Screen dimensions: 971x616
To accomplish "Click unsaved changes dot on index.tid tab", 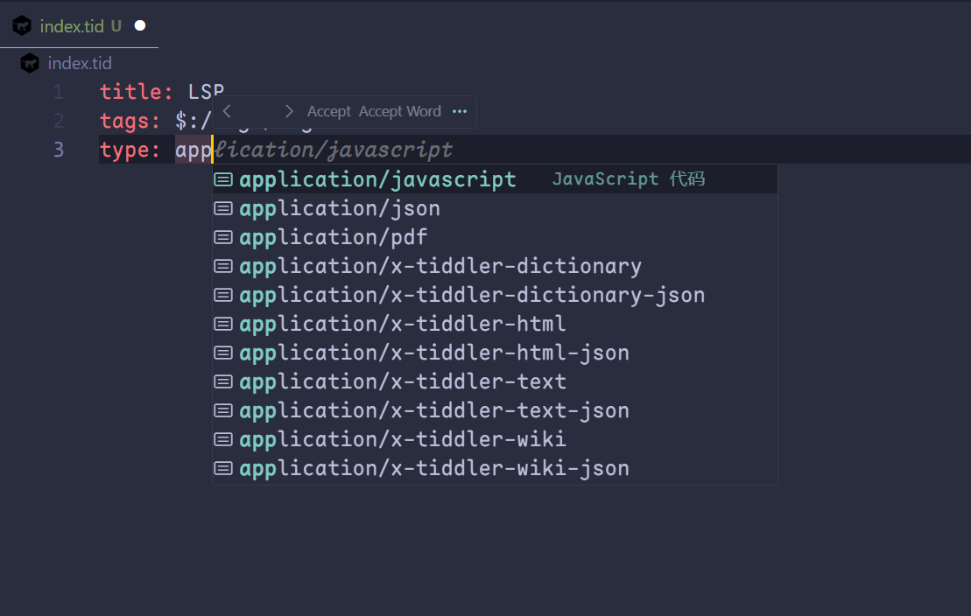I will [140, 26].
